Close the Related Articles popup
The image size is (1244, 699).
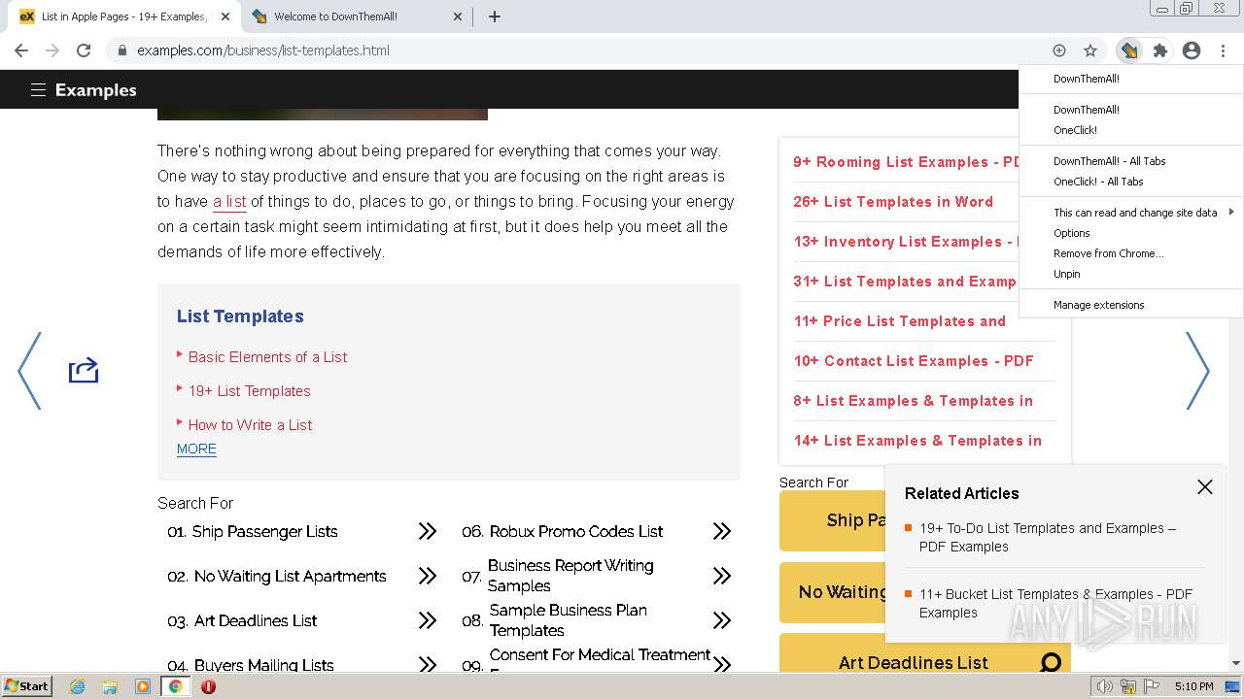click(x=1205, y=487)
